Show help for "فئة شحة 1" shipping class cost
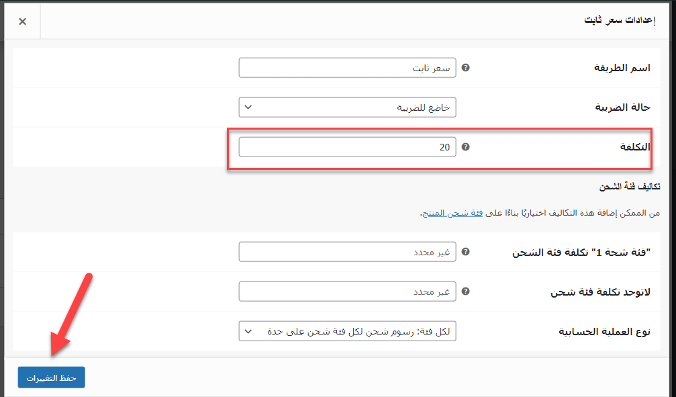 pyautogui.click(x=466, y=252)
